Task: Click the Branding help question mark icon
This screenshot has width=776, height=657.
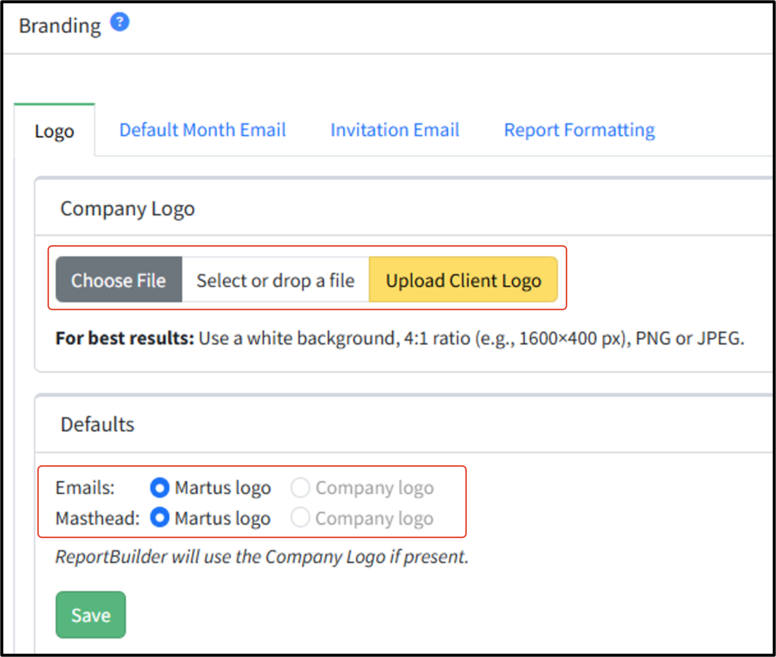Action: 120,22
